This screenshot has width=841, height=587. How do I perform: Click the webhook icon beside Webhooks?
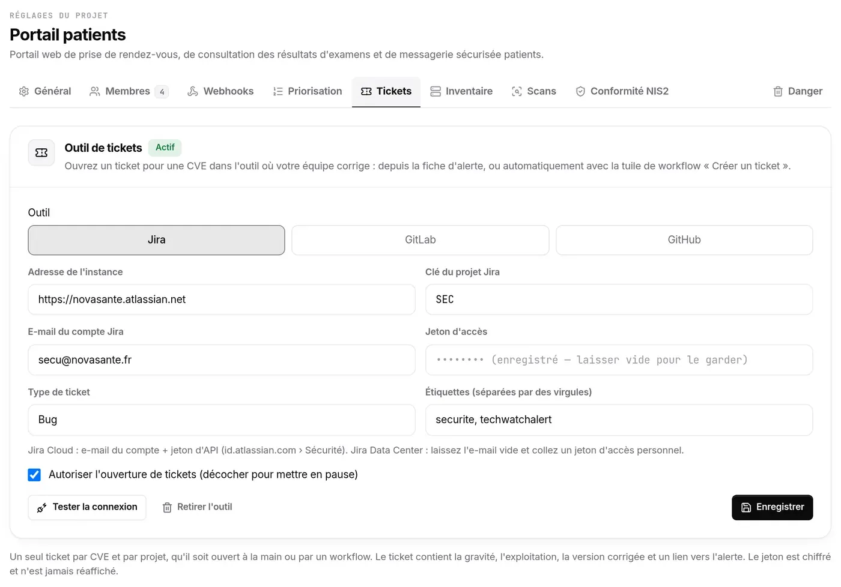(193, 91)
